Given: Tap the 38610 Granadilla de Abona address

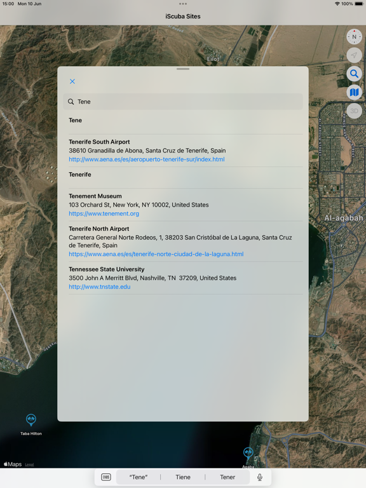Looking at the screenshot, I should pyautogui.click(x=147, y=151).
